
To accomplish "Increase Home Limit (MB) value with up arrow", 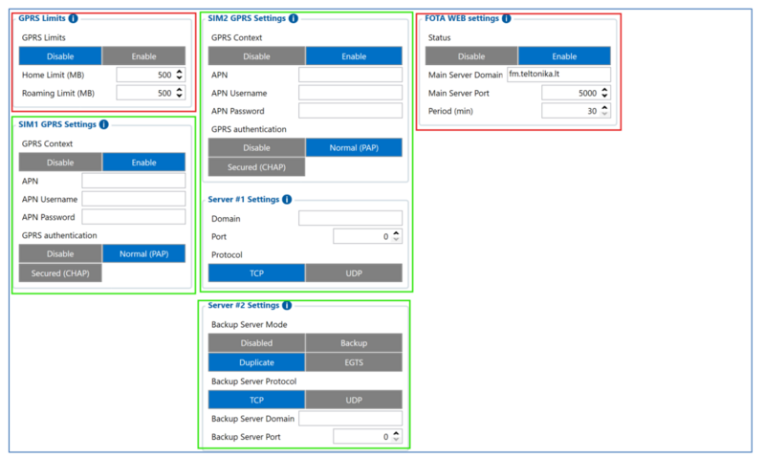I will point(179,71).
